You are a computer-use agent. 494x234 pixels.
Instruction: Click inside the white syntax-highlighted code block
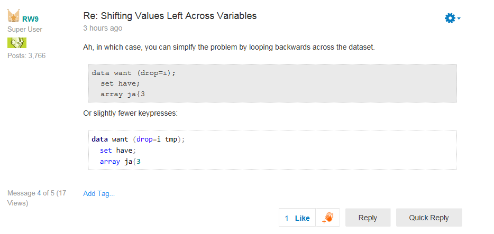click(x=272, y=150)
